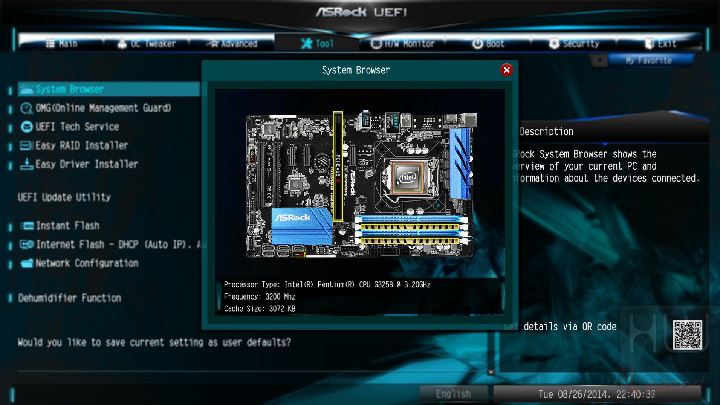The height and width of the screenshot is (405, 720).
Task: Start Instant Flash
Action: point(68,226)
